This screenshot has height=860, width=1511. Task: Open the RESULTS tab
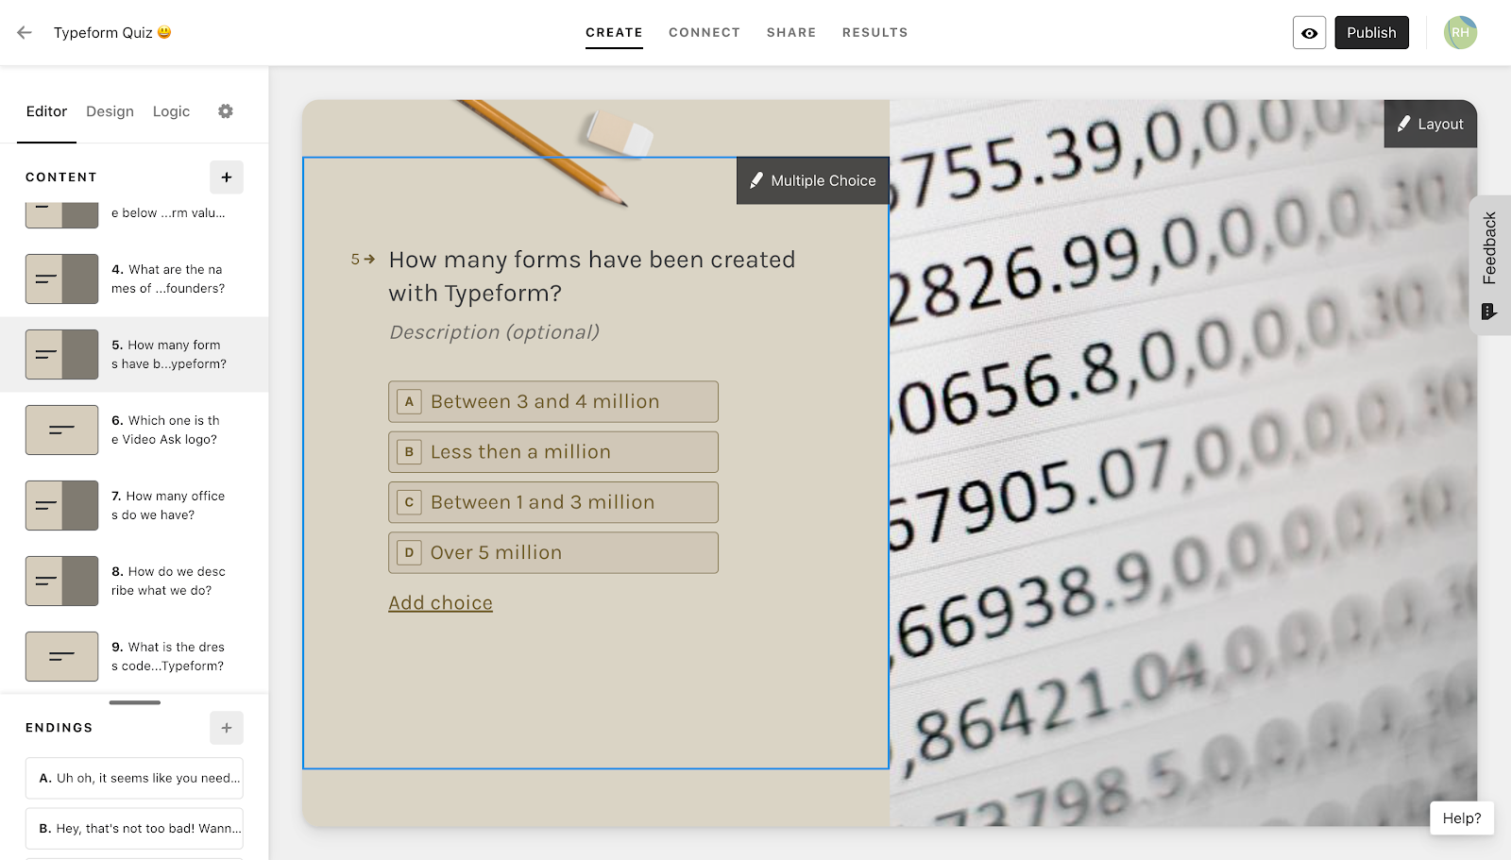click(x=875, y=32)
